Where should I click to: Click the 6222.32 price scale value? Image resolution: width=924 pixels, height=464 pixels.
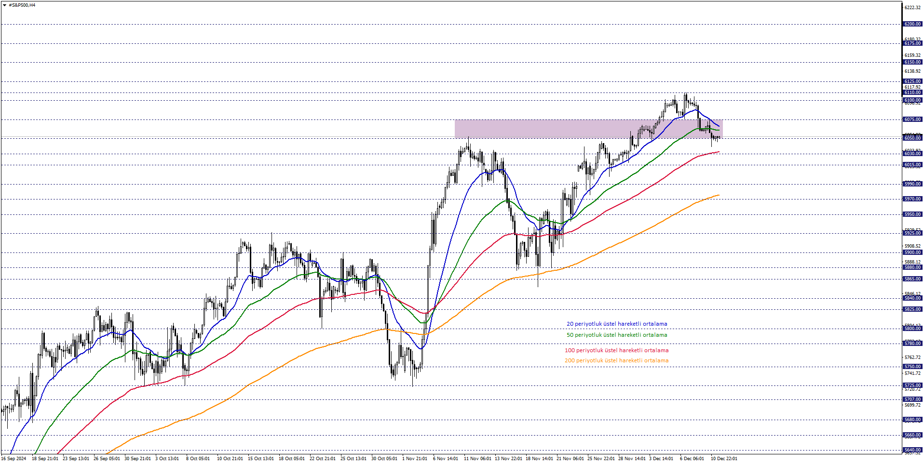(913, 8)
